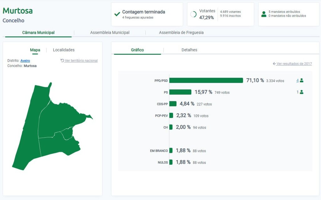Viewport: 321px width, 200px height.
Task: Click the PPD/PSD results bar
Action: point(207,80)
